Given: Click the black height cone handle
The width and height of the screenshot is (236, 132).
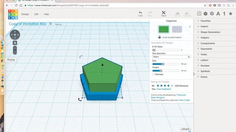Looking at the screenshot, I should pyautogui.click(x=103, y=65).
